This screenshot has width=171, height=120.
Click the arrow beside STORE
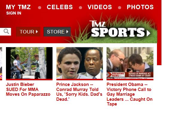pos(67,32)
